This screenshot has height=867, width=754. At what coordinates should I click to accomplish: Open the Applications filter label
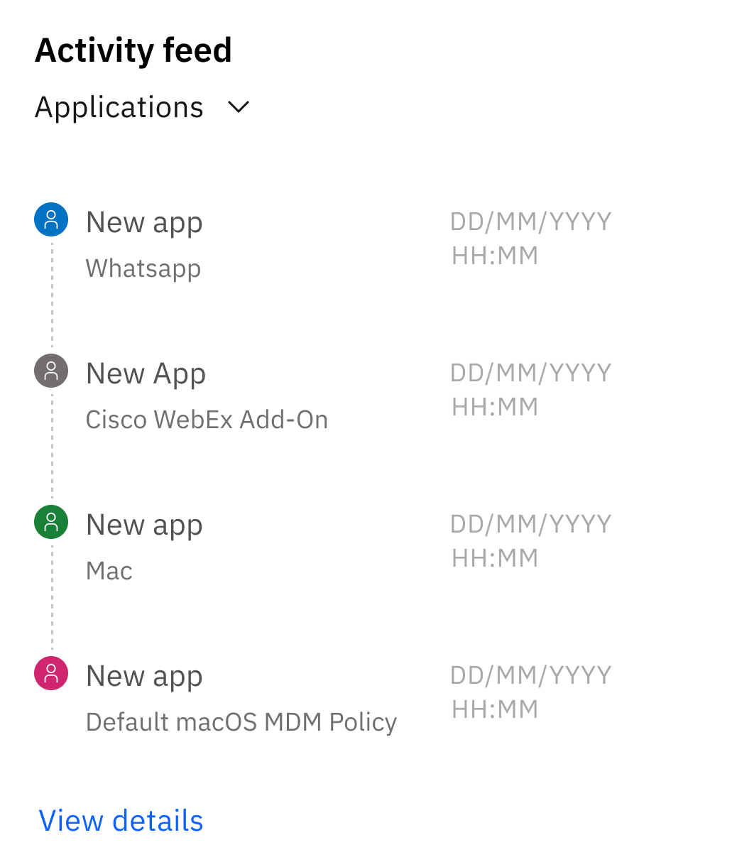click(119, 107)
